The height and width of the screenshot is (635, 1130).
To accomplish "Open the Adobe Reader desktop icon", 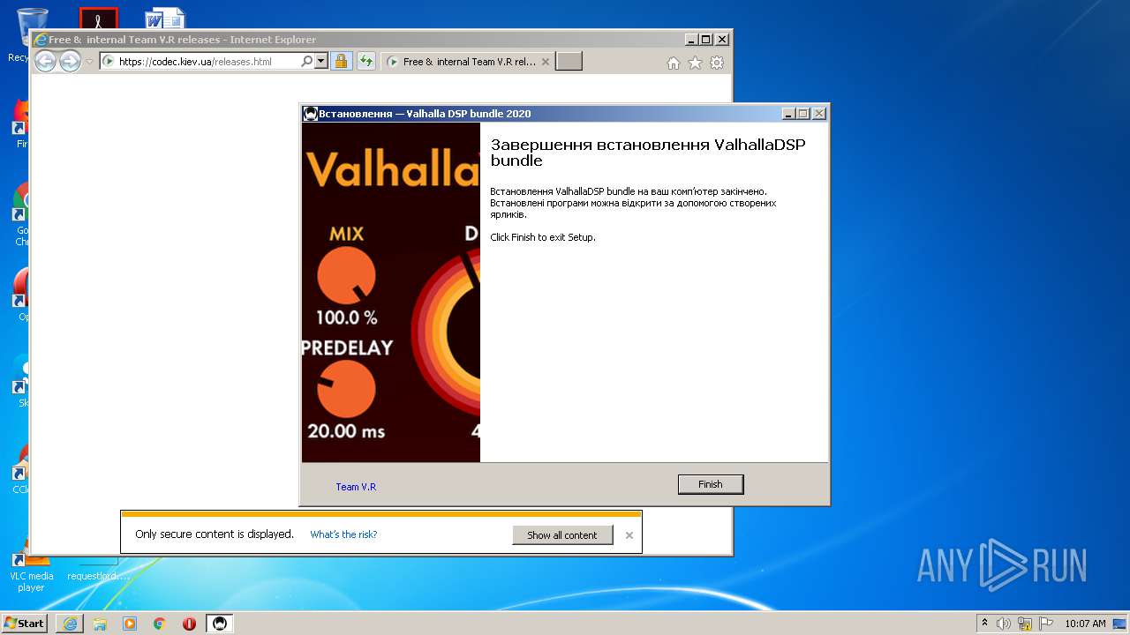I will [98, 19].
